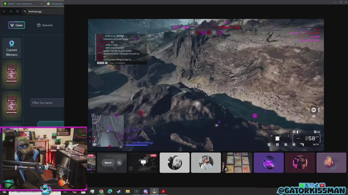Open File Explorer from the taskbar
This screenshot has width=348, height=195.
click(128, 191)
